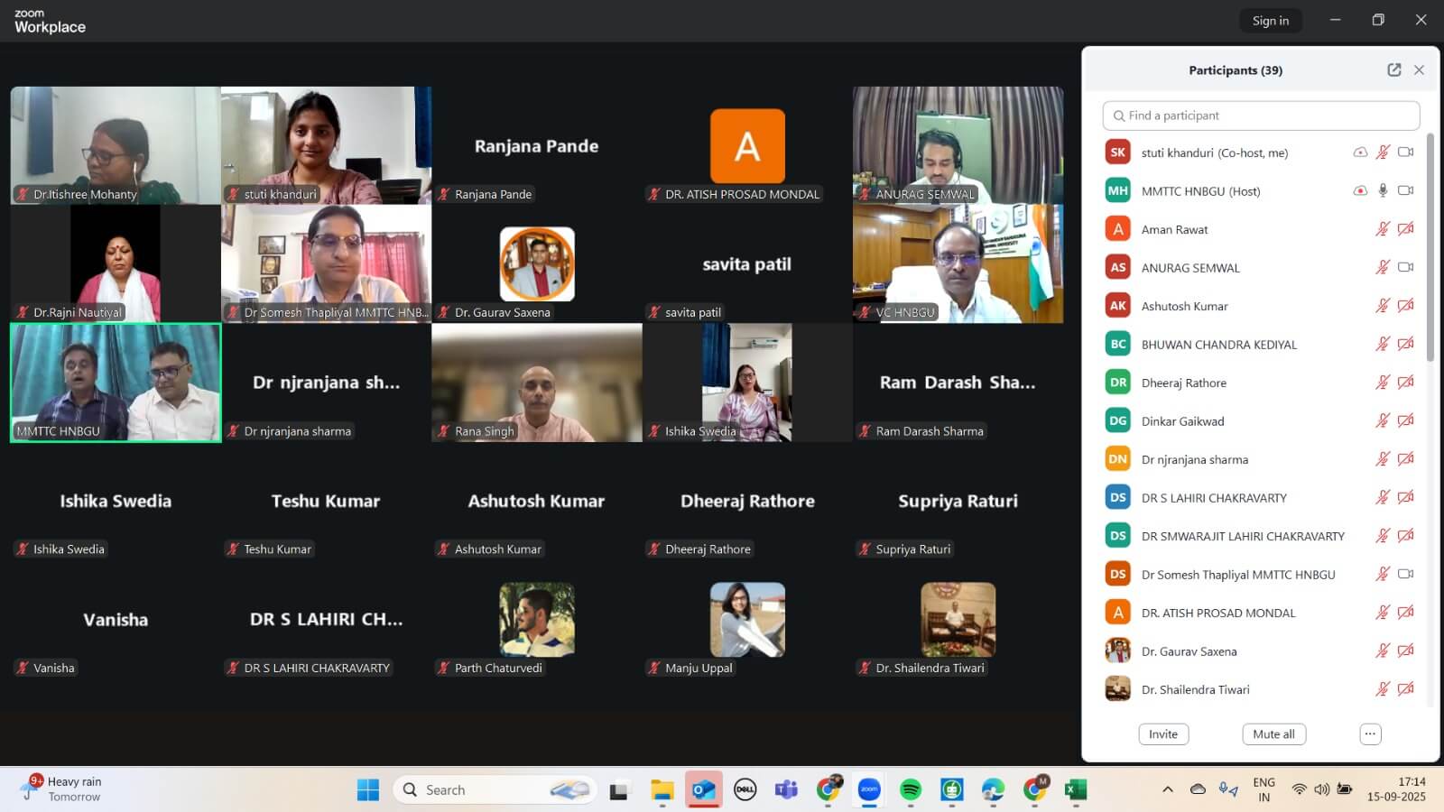
Task: Open the more options ellipsis menu
Action: tap(1370, 734)
